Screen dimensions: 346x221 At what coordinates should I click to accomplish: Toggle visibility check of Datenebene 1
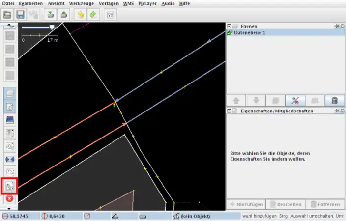[x=230, y=33]
